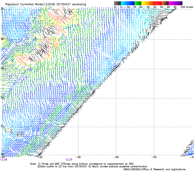194x171 pixels.
Task: Click the longitude label '-36' on bottom axis
Action: pos(116,157)
